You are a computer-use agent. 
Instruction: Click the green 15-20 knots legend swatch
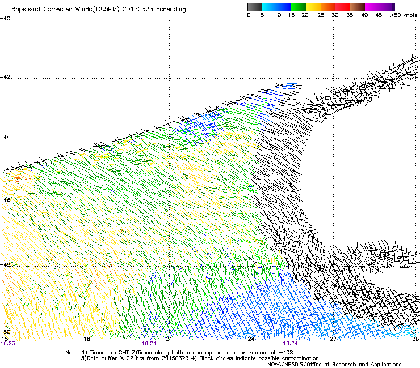(299, 7)
